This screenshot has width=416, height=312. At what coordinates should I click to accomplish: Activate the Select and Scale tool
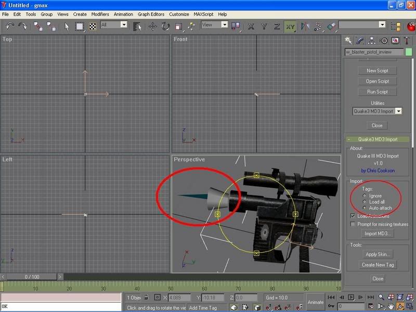point(178,27)
